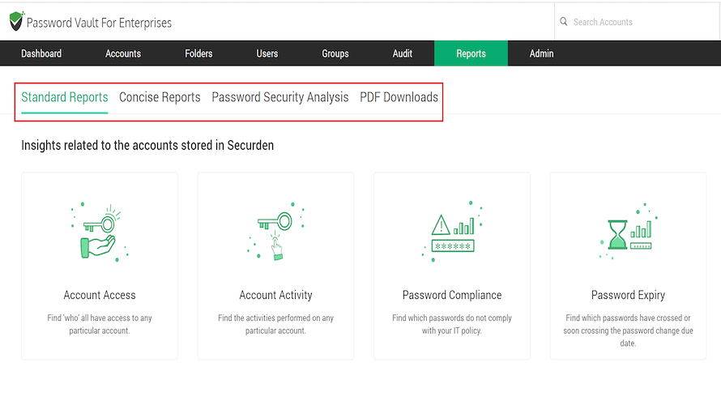This screenshot has height=405, width=721.
Task: Open the Password Expiry report title
Action: tap(628, 295)
